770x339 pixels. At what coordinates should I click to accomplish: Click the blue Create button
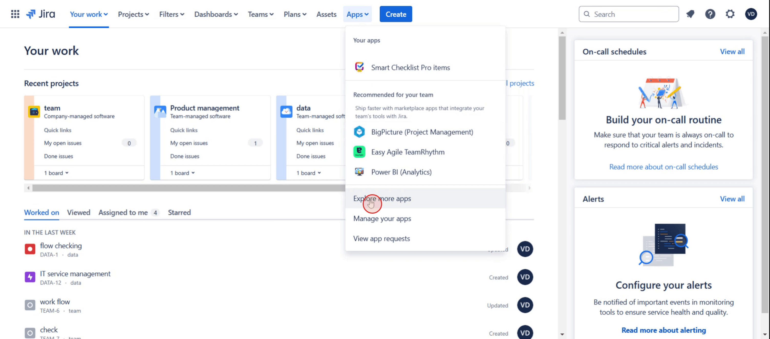coord(395,14)
